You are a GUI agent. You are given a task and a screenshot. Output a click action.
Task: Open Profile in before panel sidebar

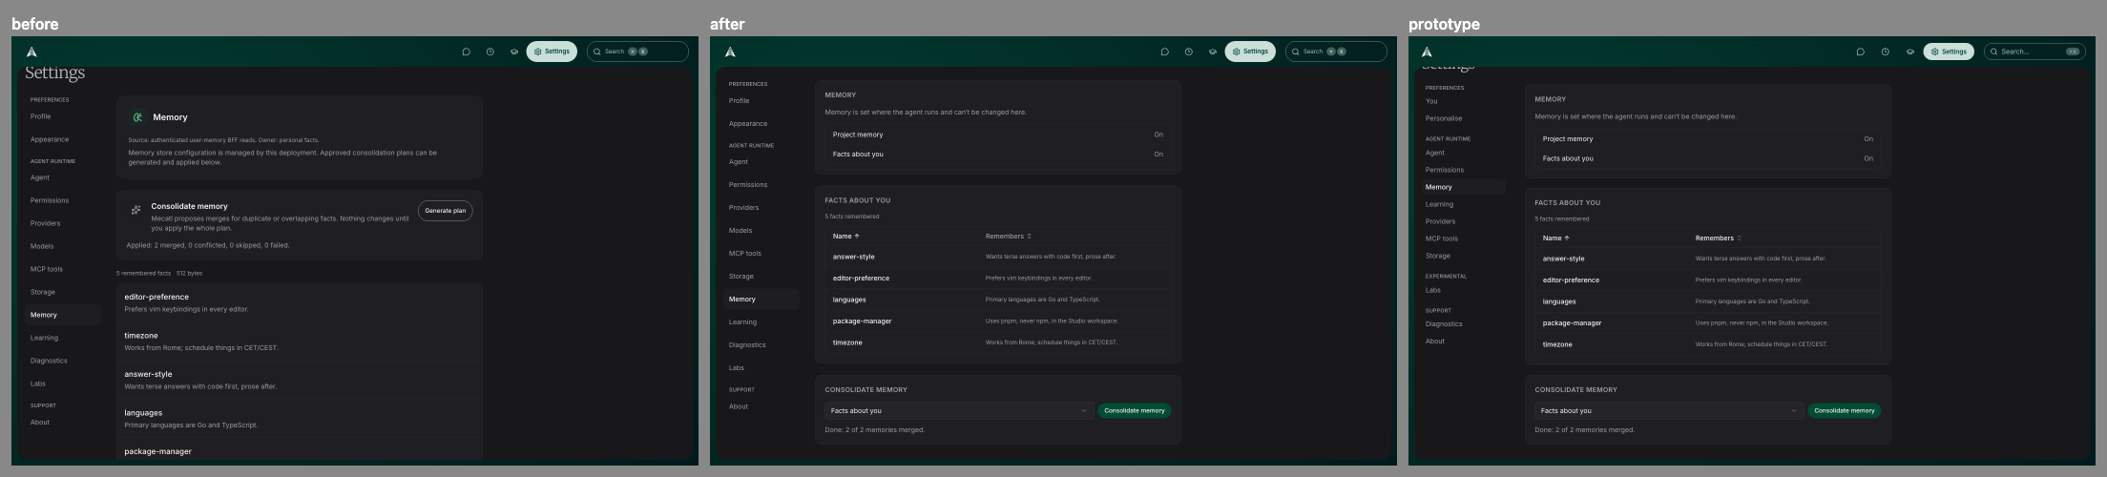[63, 116]
